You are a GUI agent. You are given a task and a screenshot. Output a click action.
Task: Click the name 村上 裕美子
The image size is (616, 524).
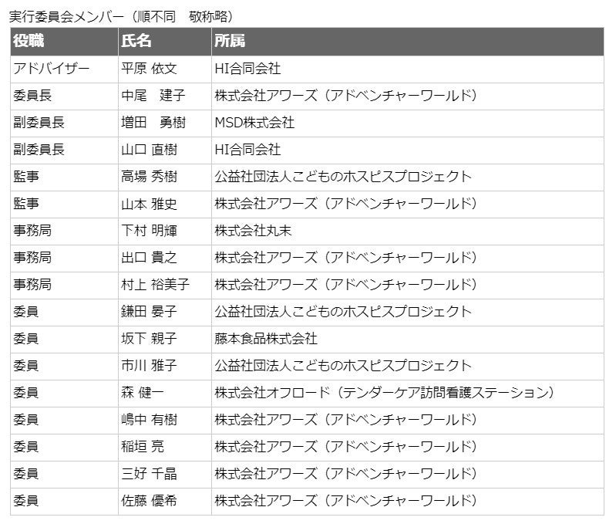click(155, 285)
